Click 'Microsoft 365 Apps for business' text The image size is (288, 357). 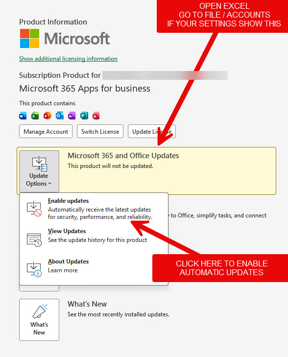pos(85,88)
